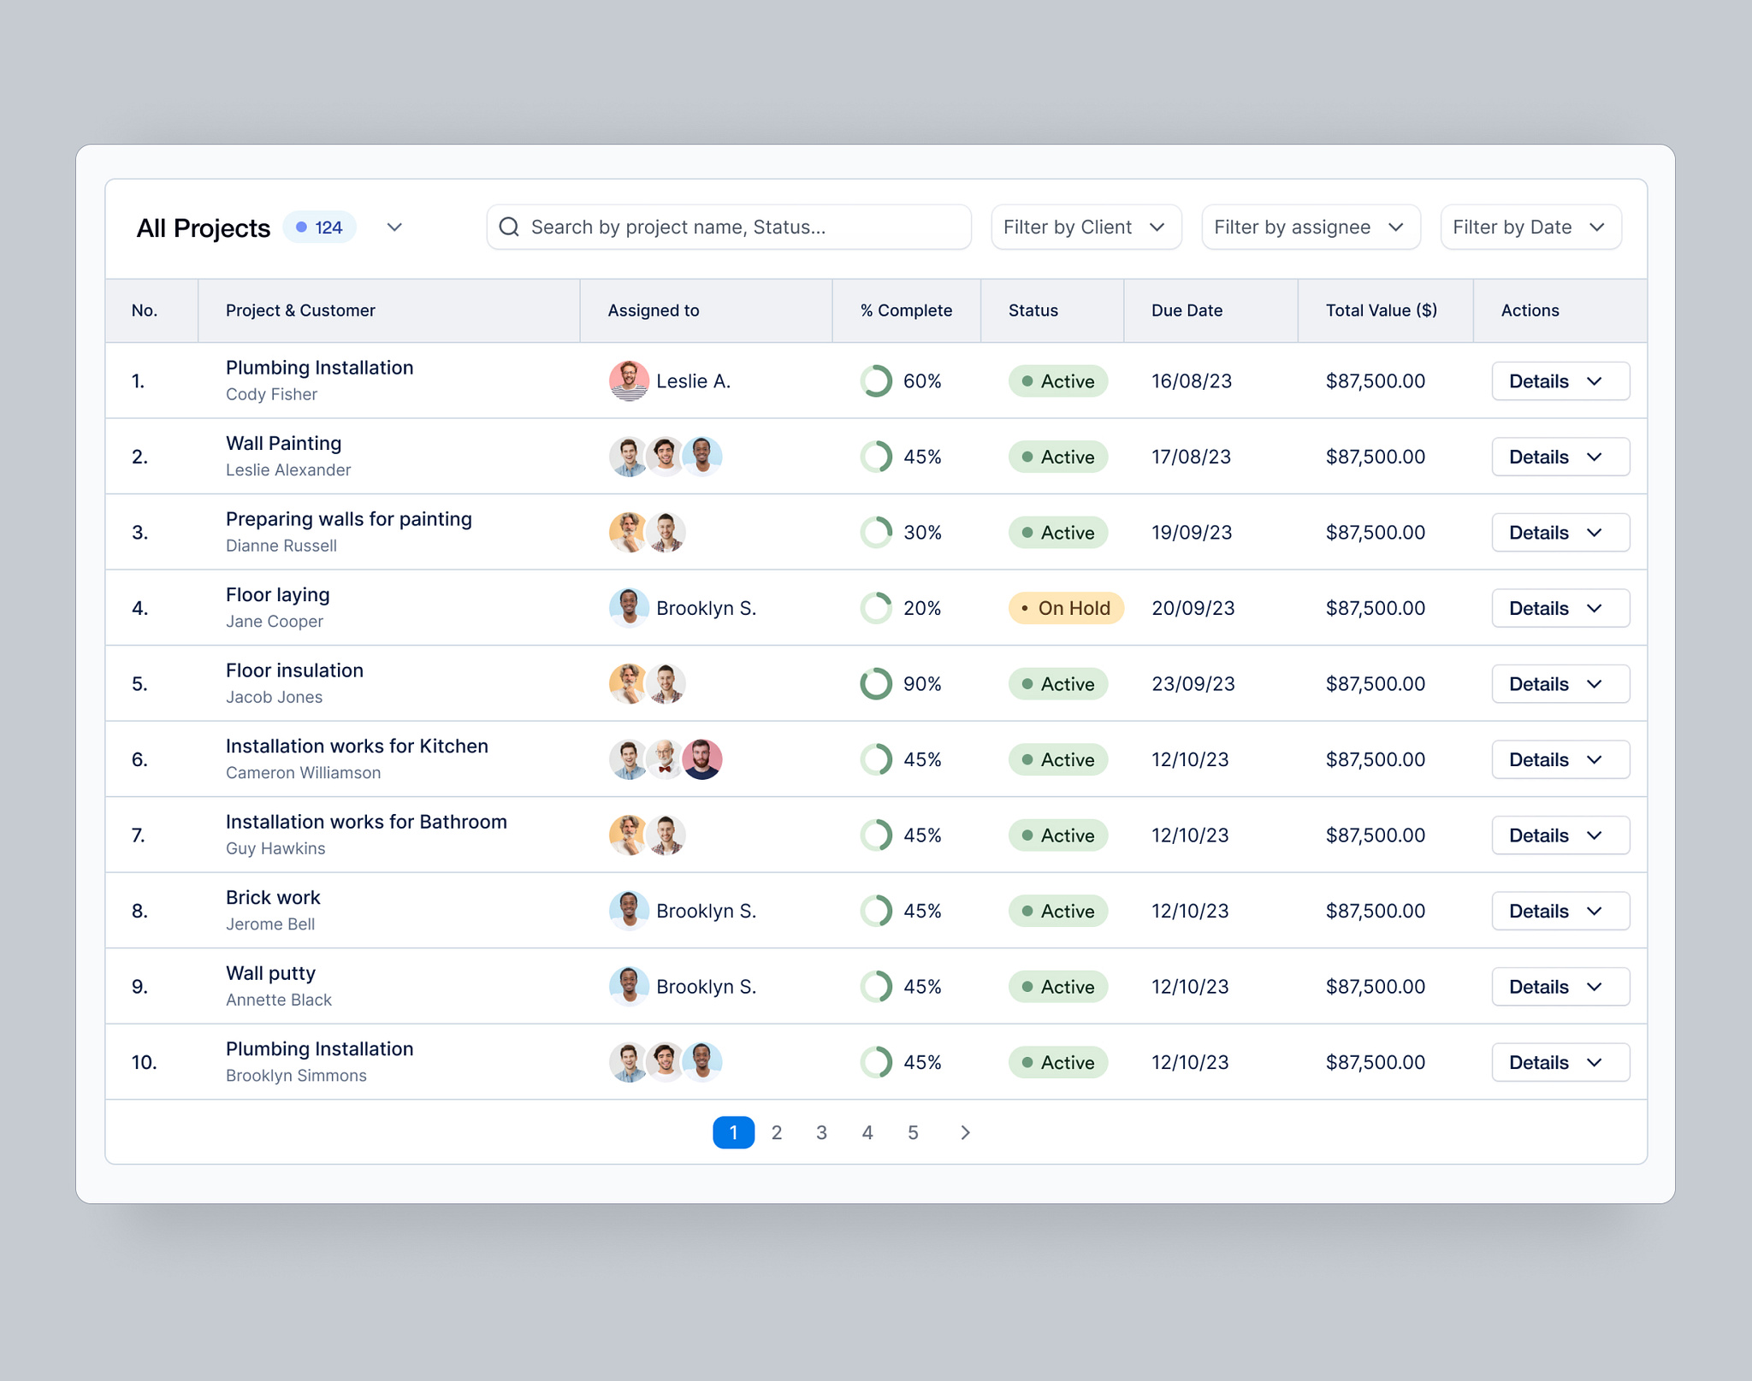Select the Total Value column header
This screenshot has height=1381, width=1752.
1381,310
